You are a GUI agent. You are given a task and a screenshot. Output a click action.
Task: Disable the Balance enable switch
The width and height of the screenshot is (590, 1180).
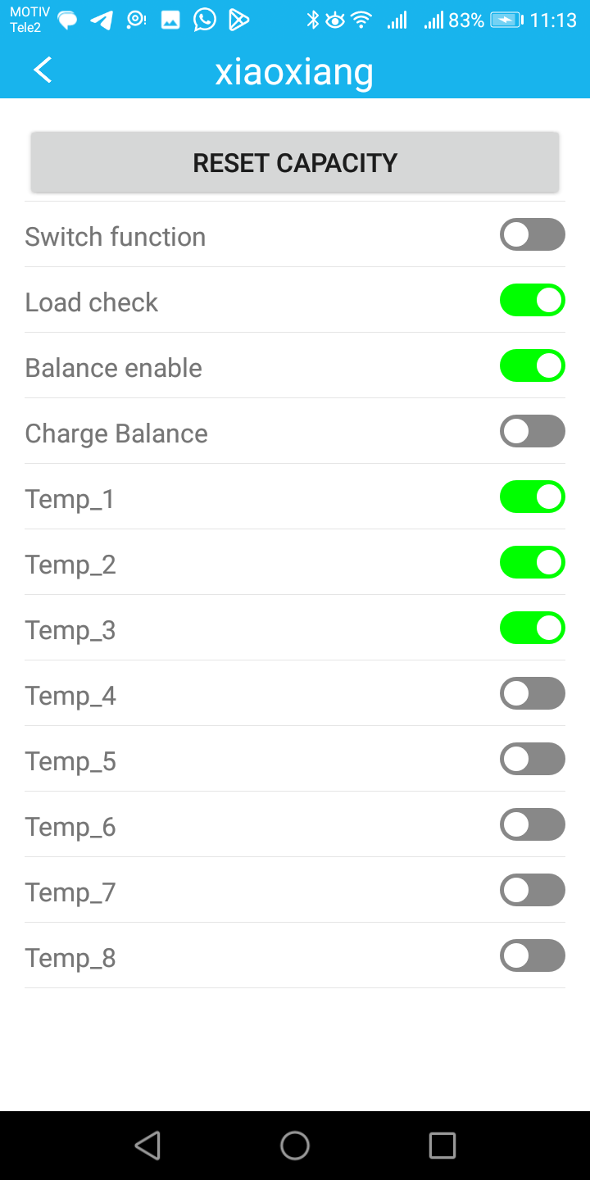point(533,365)
